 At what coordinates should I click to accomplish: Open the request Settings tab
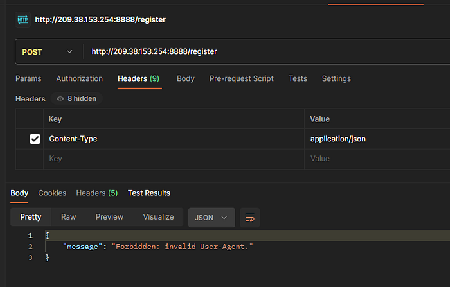pyautogui.click(x=336, y=78)
